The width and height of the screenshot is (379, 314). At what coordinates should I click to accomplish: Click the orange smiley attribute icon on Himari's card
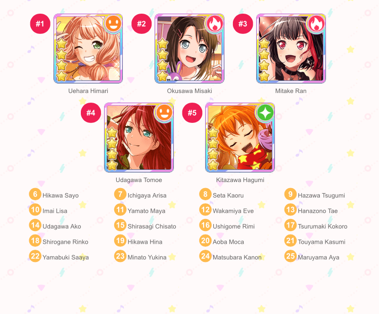click(113, 23)
